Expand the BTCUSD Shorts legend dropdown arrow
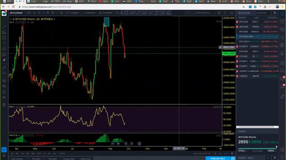286x160 pixels. 54,19
